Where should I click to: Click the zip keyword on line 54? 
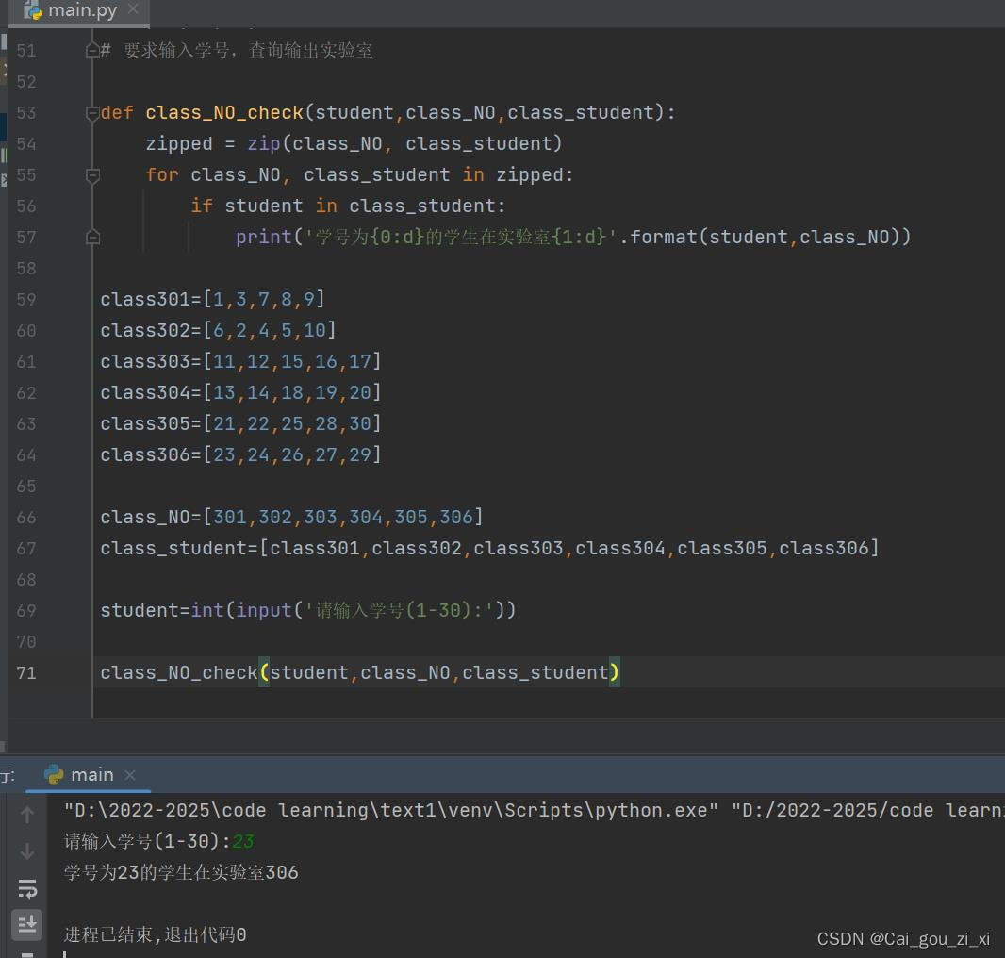pyautogui.click(x=264, y=143)
